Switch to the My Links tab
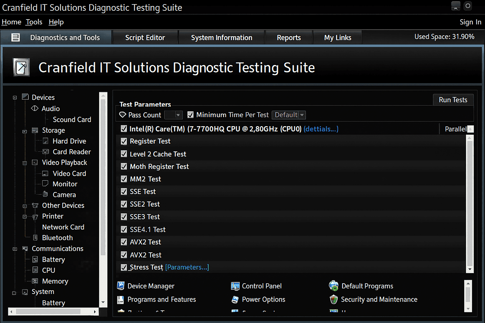The width and height of the screenshot is (485, 323). point(338,38)
